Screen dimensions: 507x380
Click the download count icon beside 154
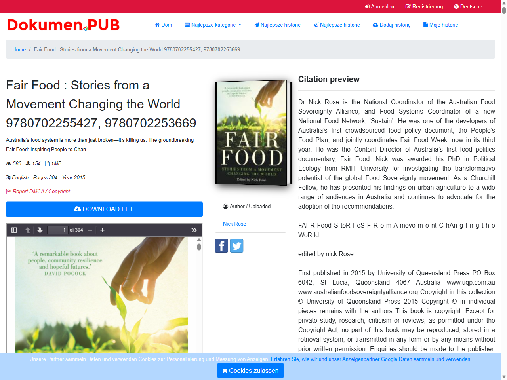click(28, 163)
